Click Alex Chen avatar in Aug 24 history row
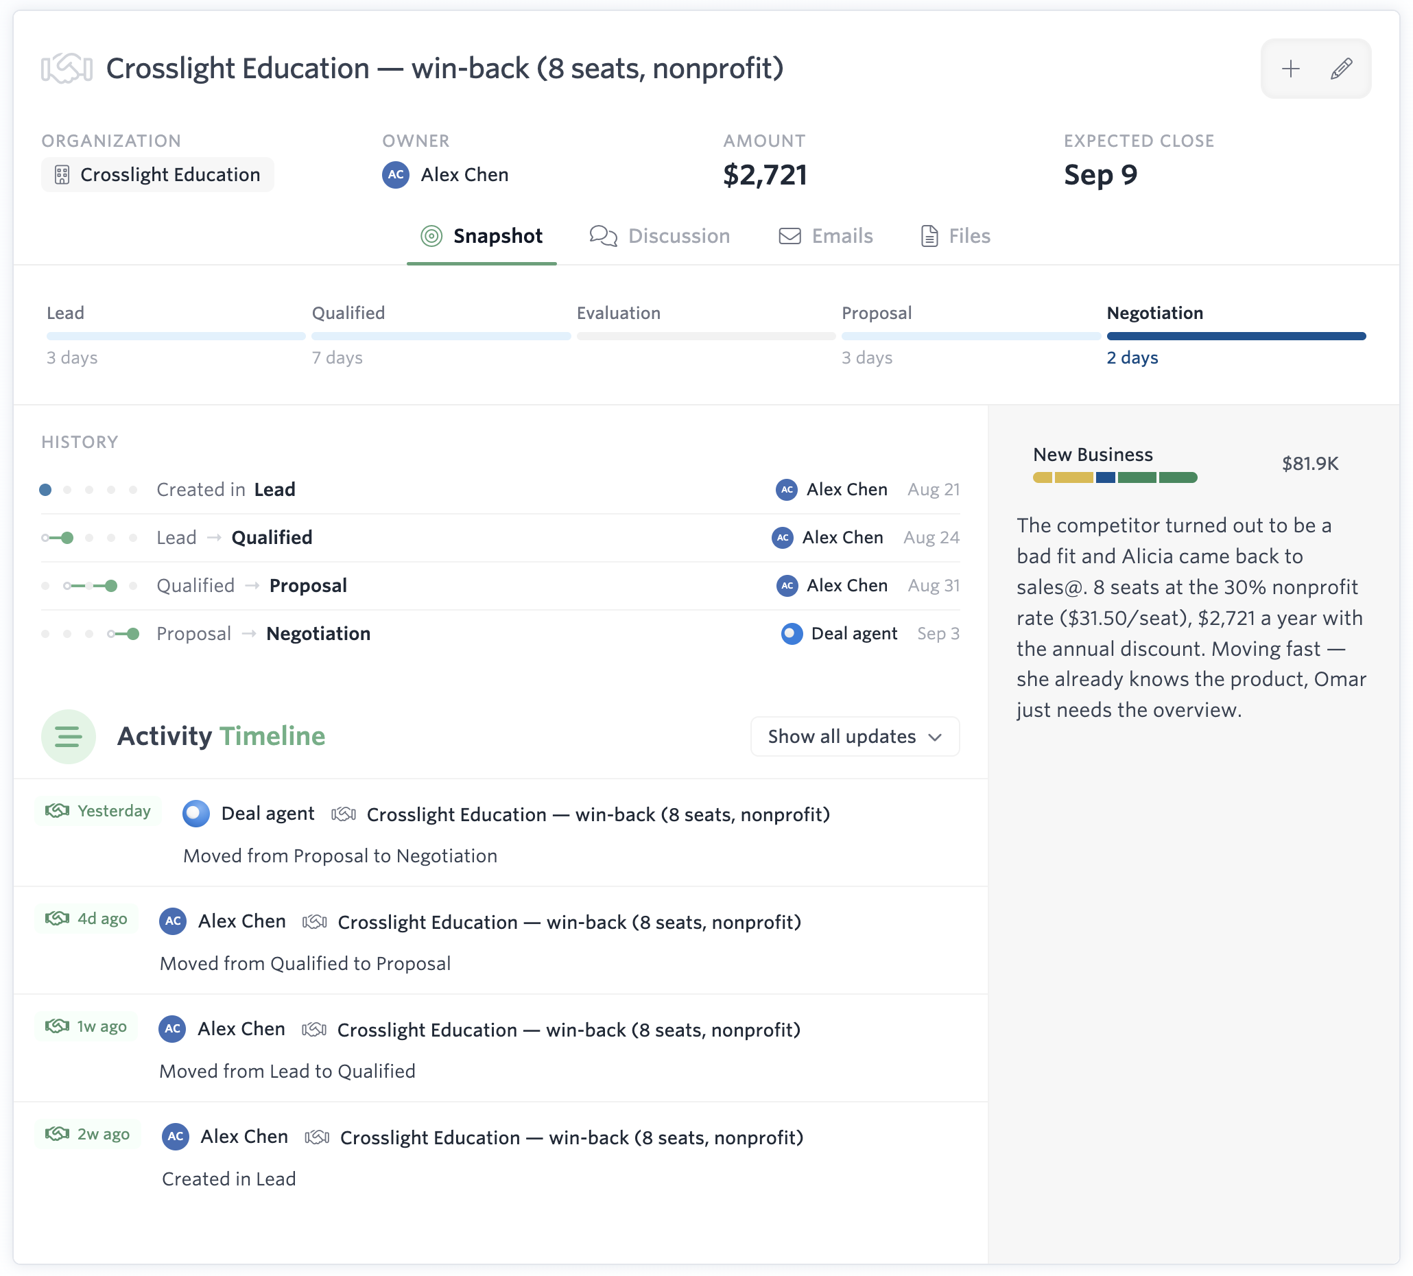 (x=783, y=538)
